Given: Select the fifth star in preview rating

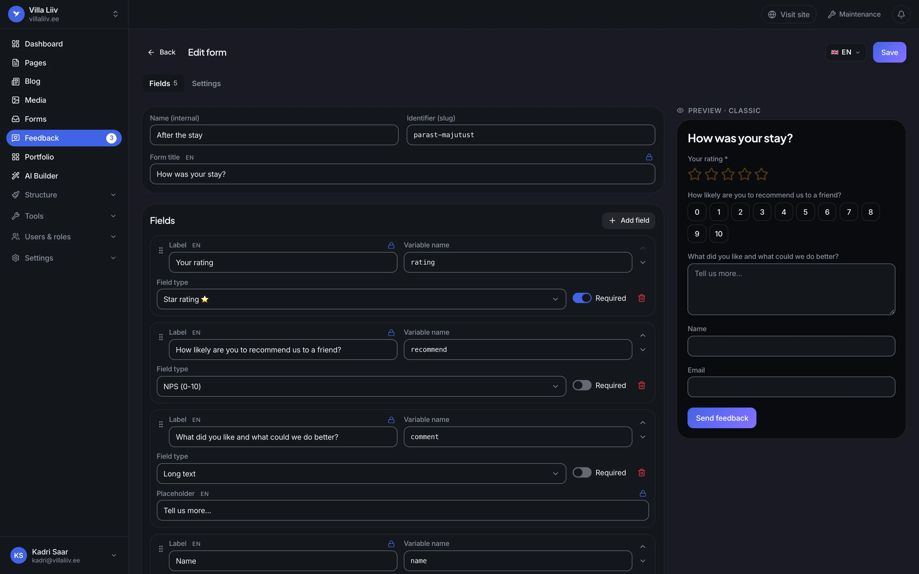Looking at the screenshot, I should pos(761,174).
